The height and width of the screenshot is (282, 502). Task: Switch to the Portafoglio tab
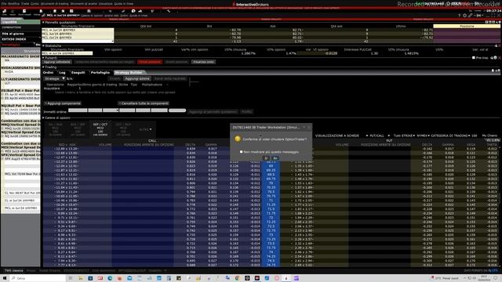coord(100,73)
